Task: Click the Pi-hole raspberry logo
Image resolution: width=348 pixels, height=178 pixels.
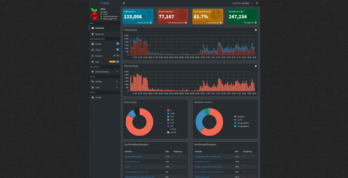Action: tap(94, 14)
